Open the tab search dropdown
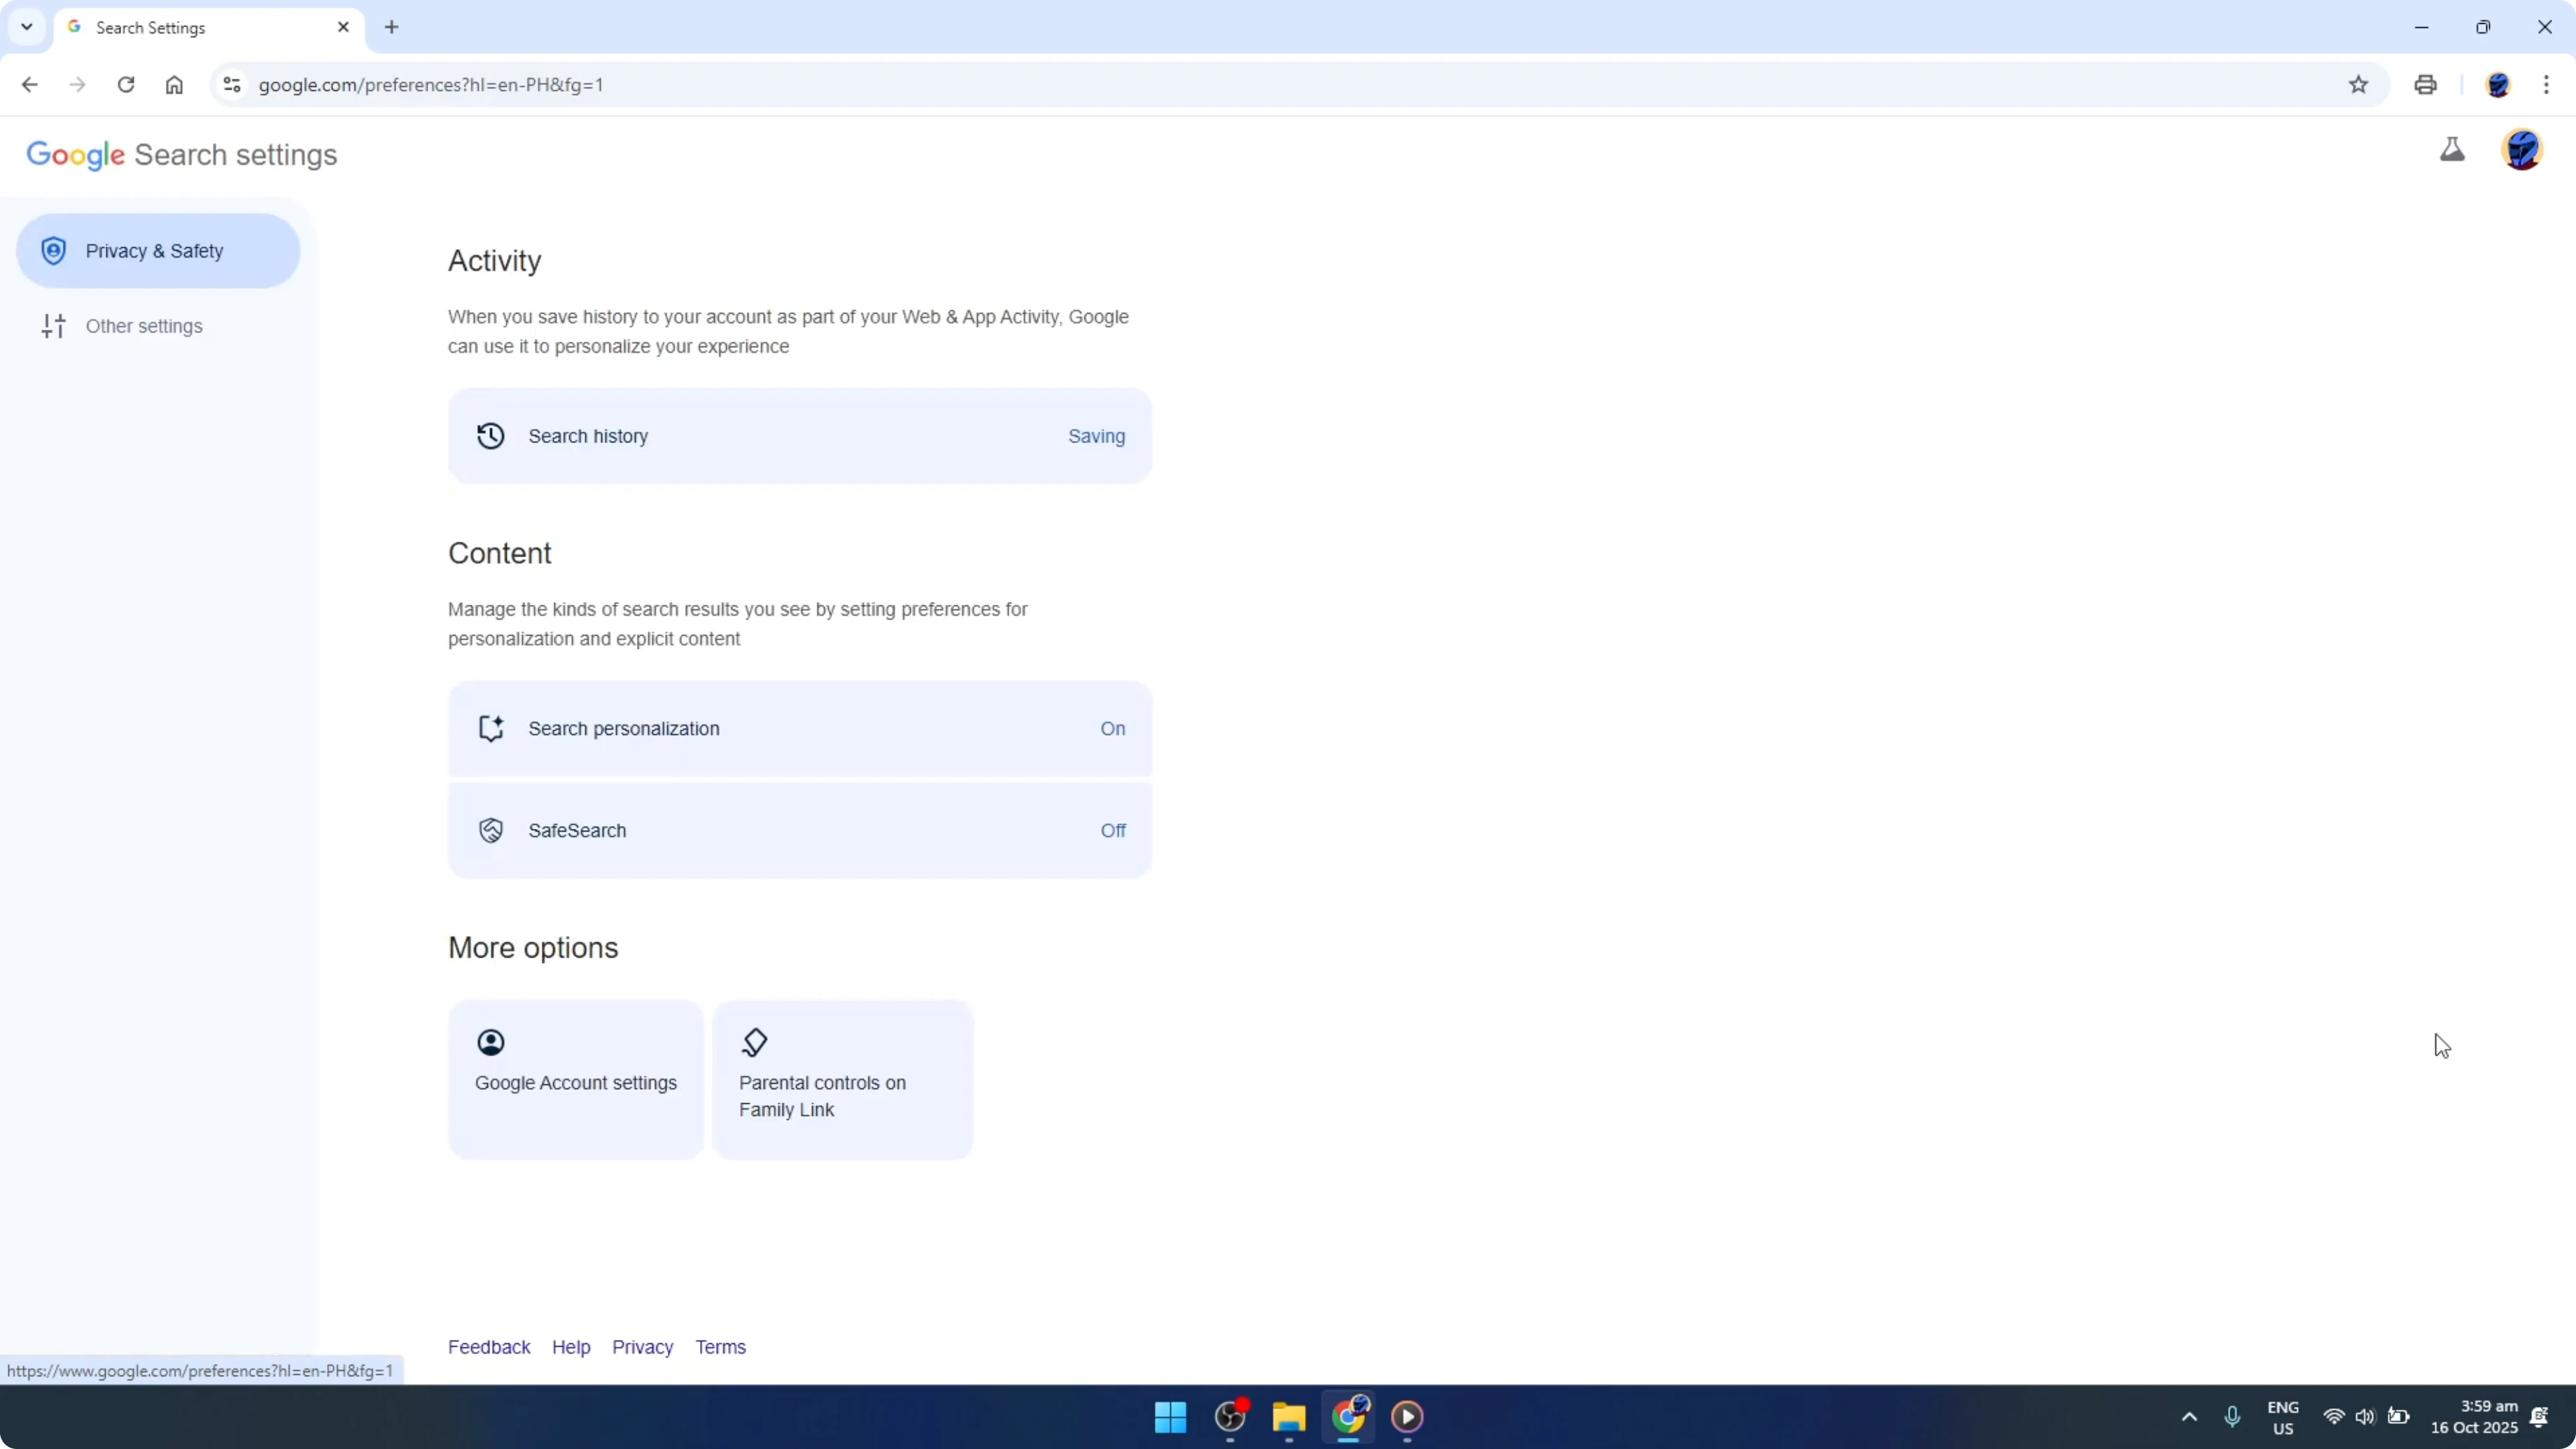The width and height of the screenshot is (2576, 1449). click(26, 27)
